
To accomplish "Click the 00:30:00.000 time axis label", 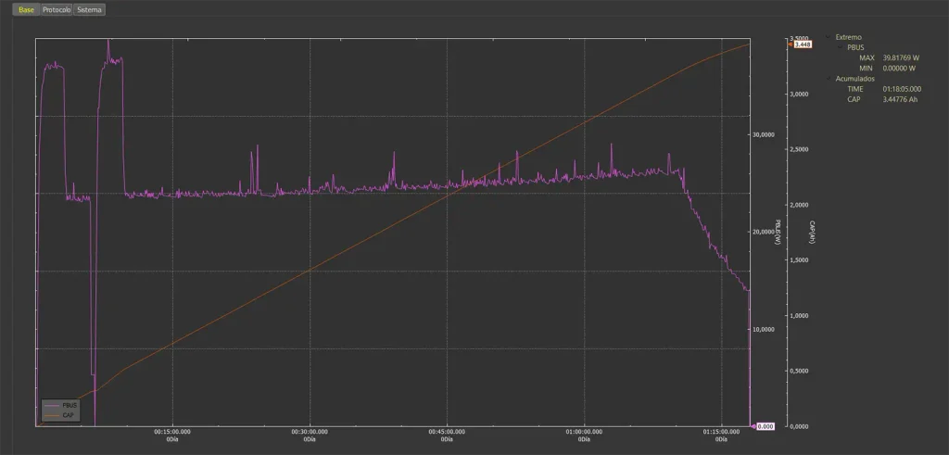I will pyautogui.click(x=310, y=432).
